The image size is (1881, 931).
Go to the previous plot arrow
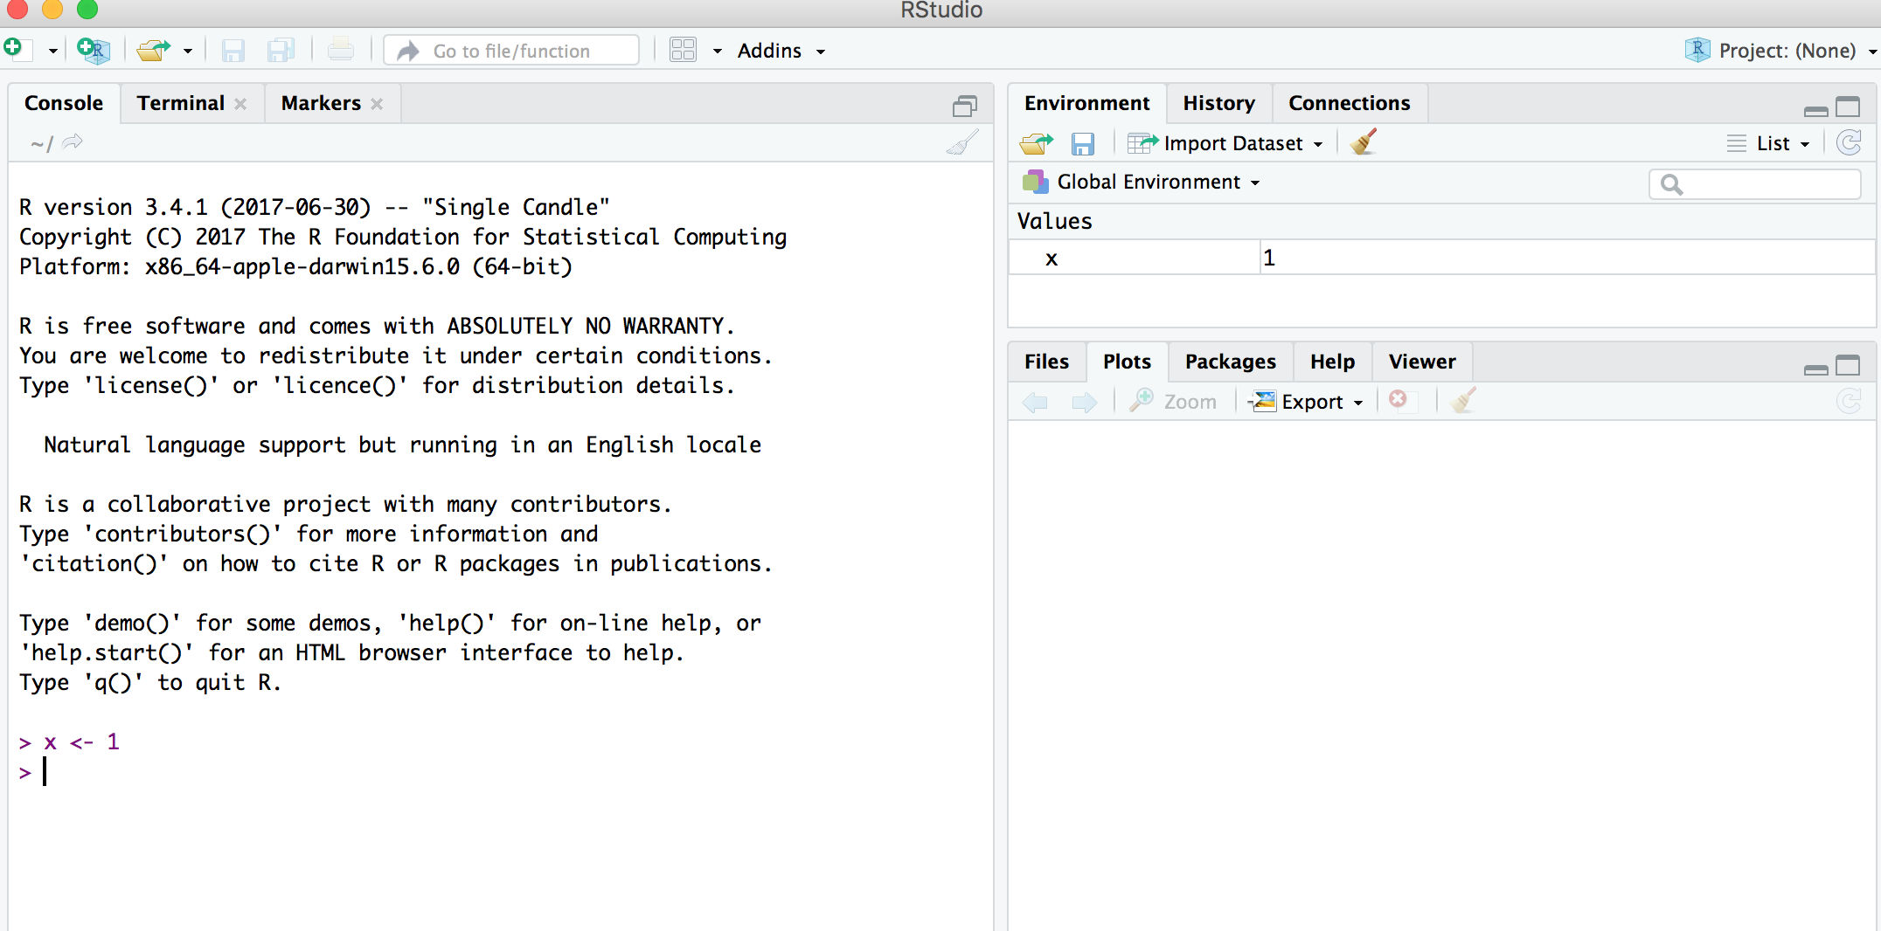pos(1036,403)
